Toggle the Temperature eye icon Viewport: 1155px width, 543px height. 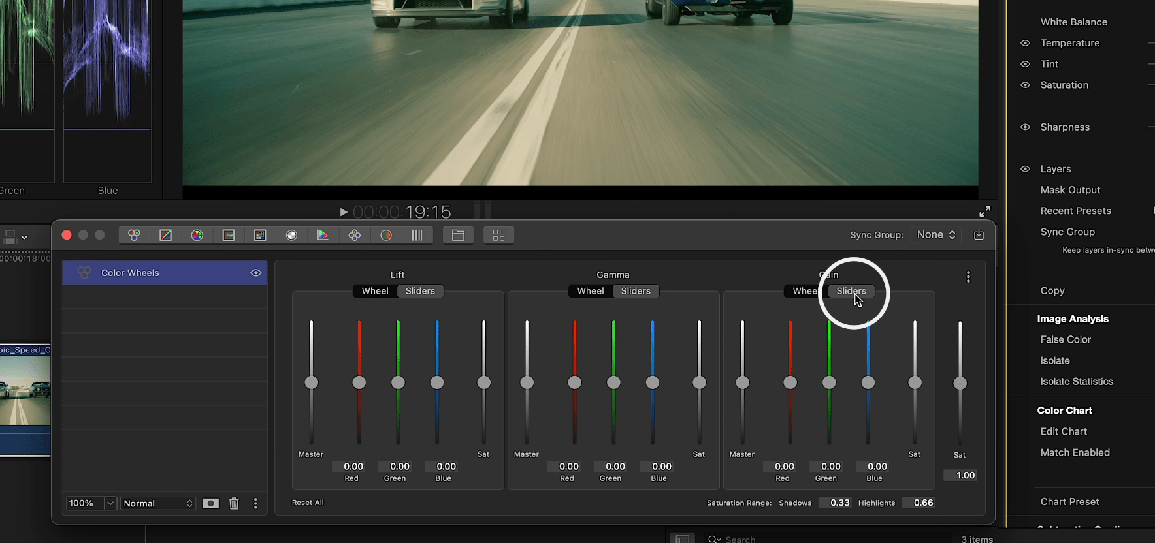(x=1025, y=43)
